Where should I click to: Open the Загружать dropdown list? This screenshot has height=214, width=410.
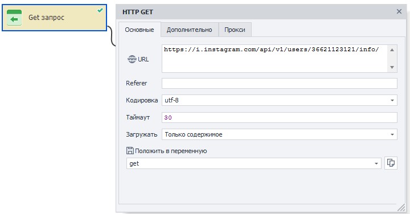click(x=392, y=134)
